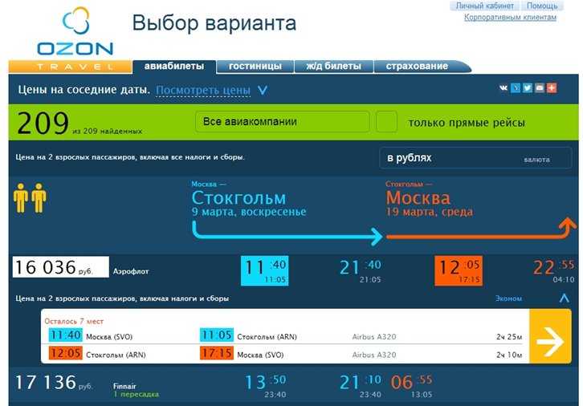Click the 9 марта, воскресенье date
Image resolution: width=583 pixels, height=406 pixels.
[x=249, y=212]
